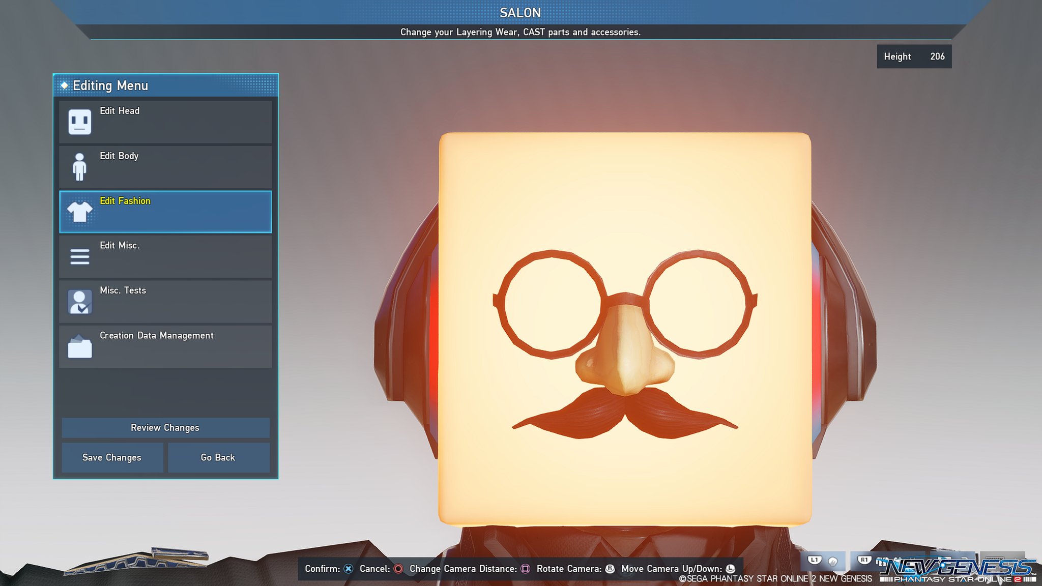This screenshot has height=586, width=1042.
Task: Open Creation Data Management entry
Action: 165,347
